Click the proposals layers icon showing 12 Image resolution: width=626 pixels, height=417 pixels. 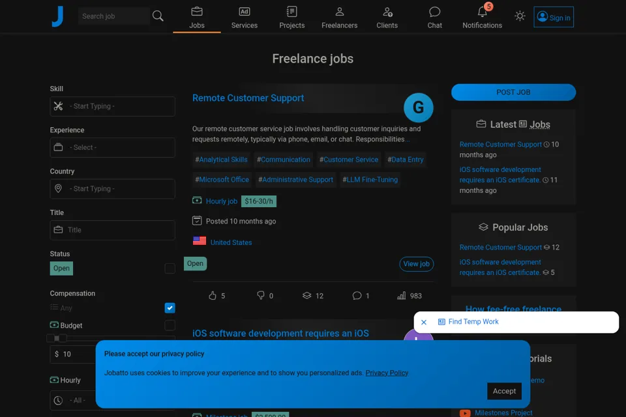tap(306, 295)
